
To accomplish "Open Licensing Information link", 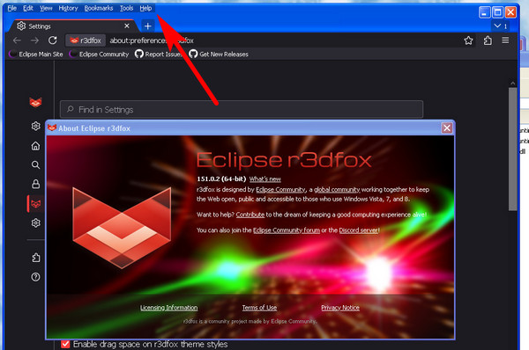I will tap(169, 308).
